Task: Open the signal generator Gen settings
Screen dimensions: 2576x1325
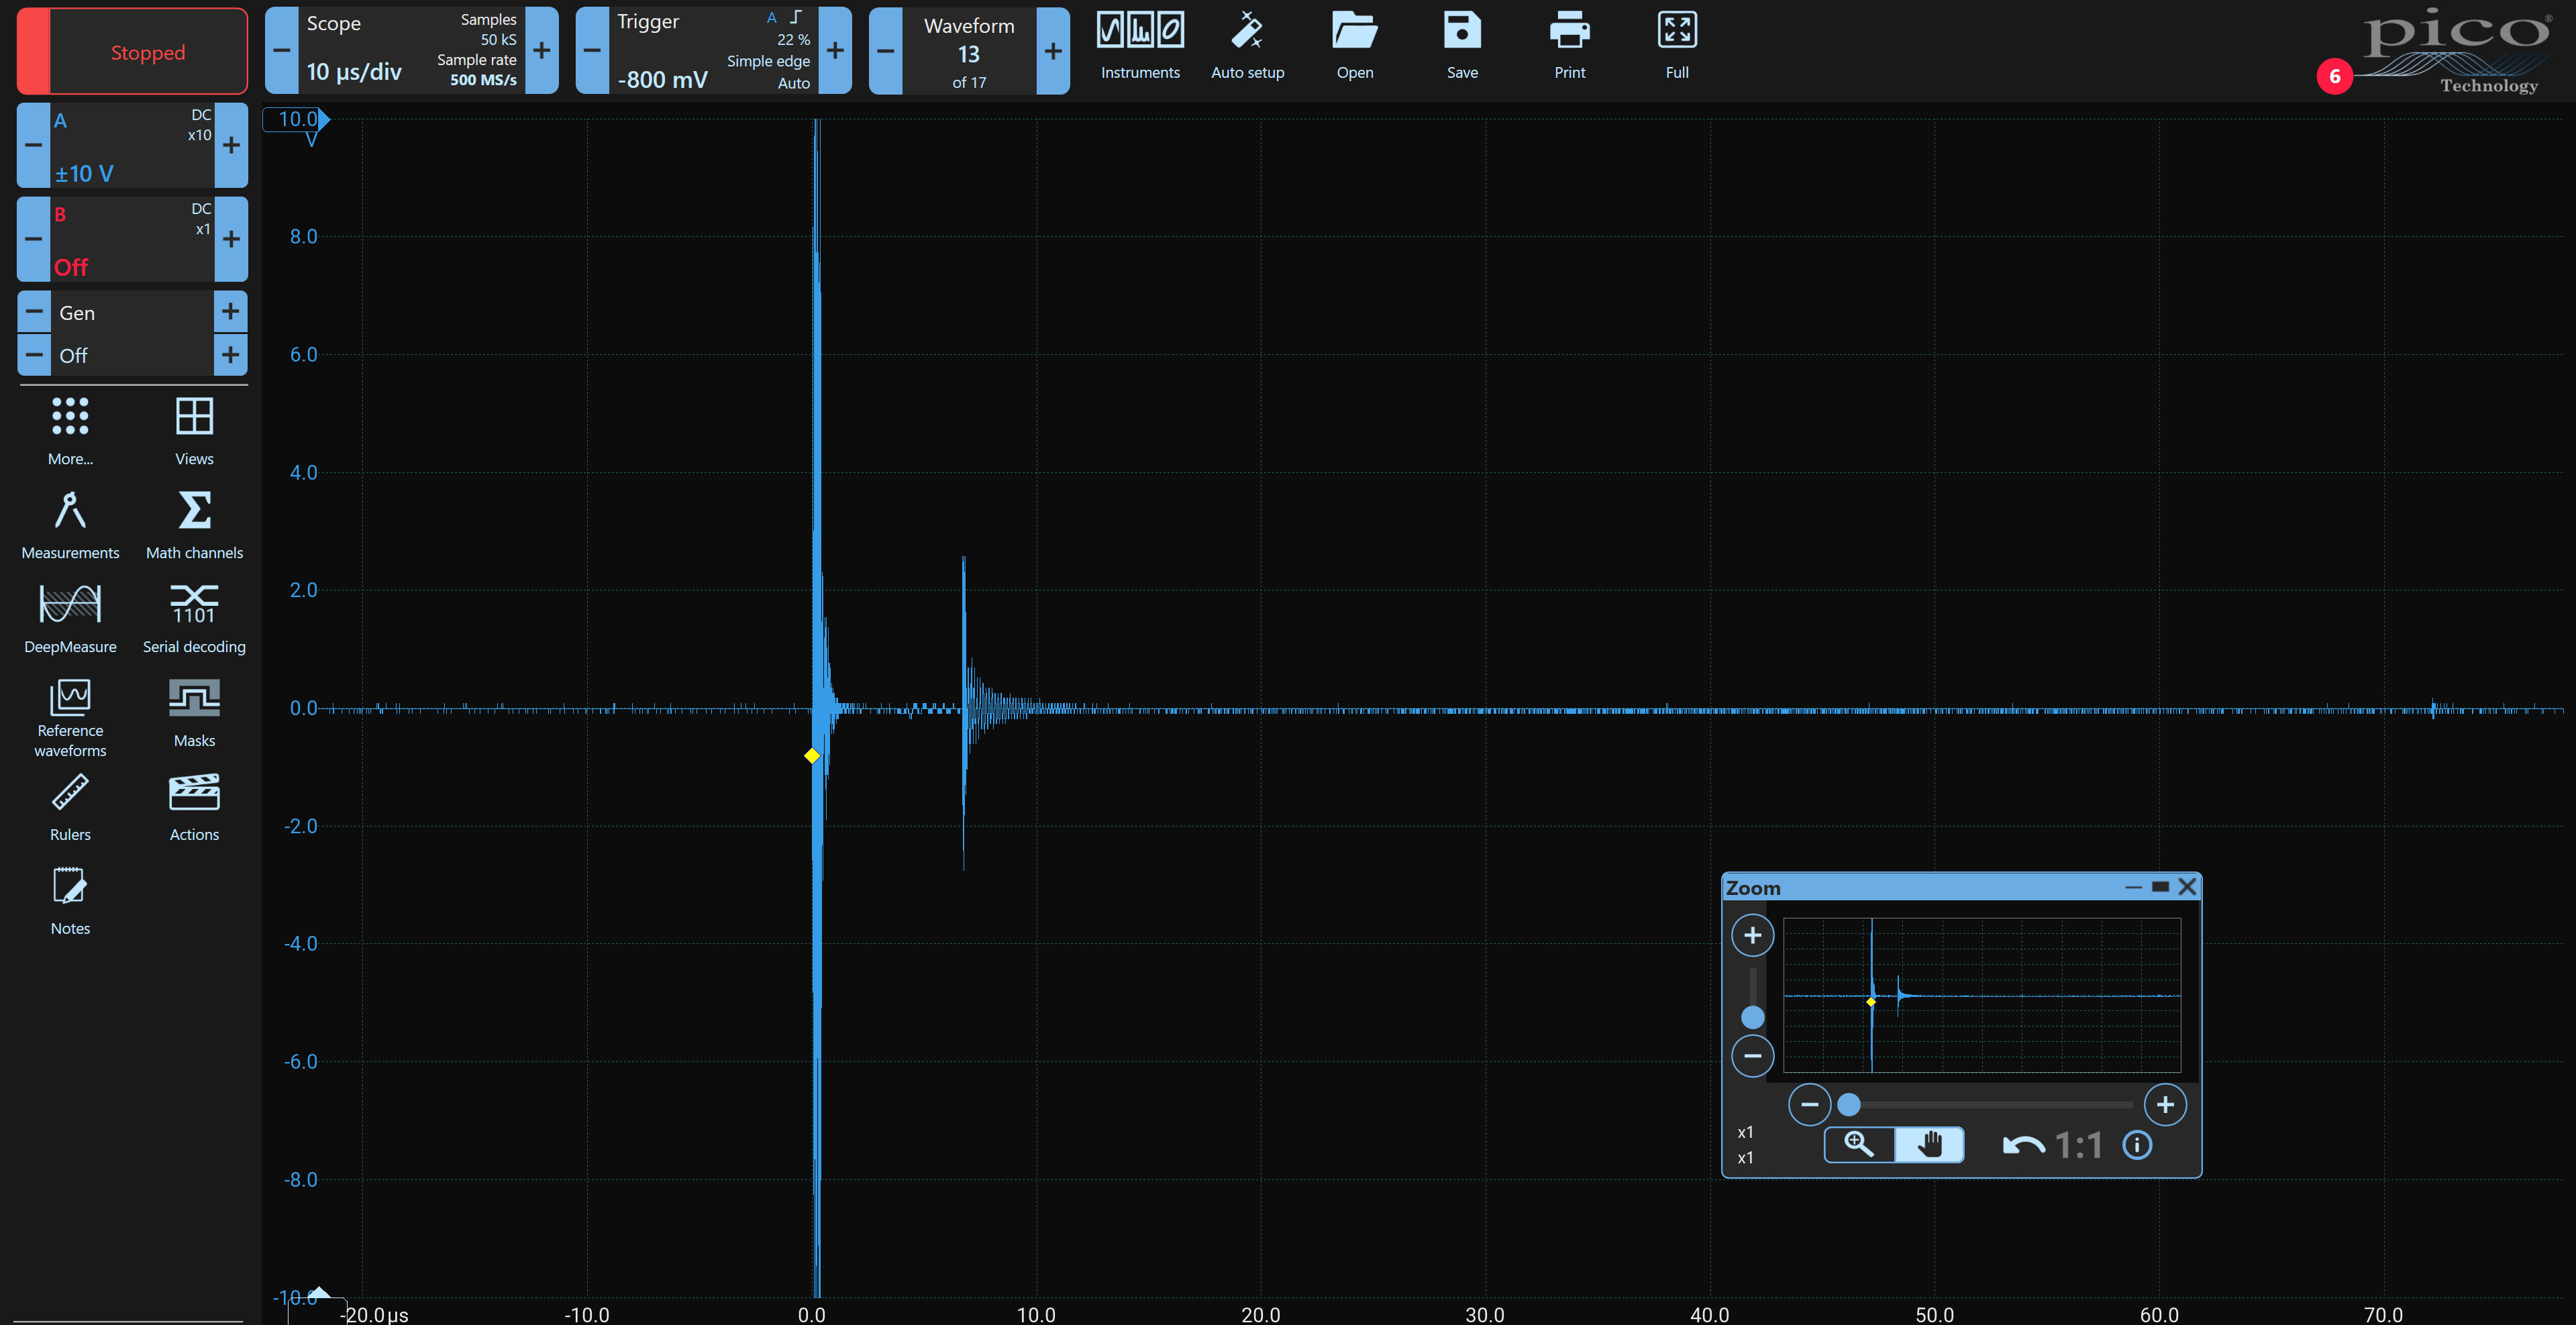Action: (132, 312)
